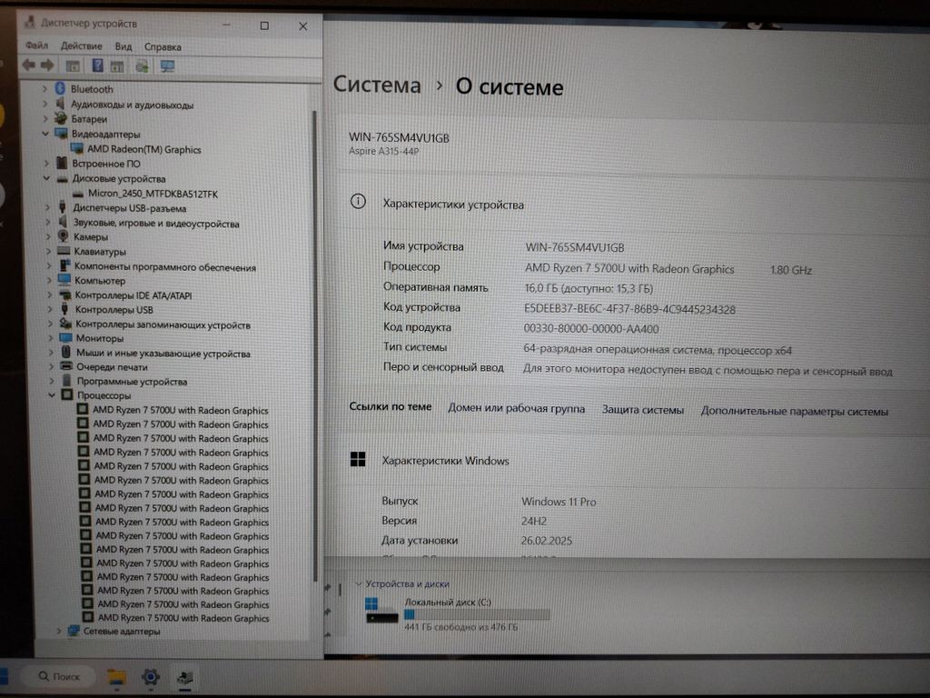Open the Действие menu
This screenshot has width=930, height=698.
[x=81, y=46]
